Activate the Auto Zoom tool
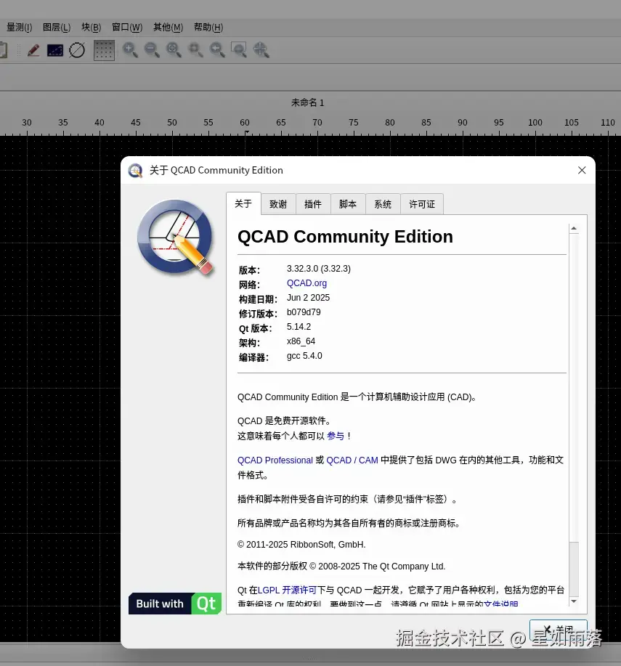 tap(174, 49)
